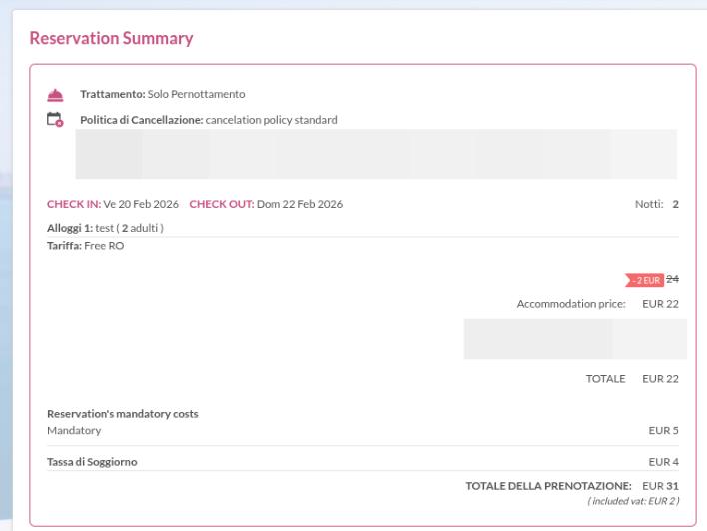Screen dimensions: 707x531
Task: Click the Mandatory cost EUR 5 amount
Action: tap(663, 431)
